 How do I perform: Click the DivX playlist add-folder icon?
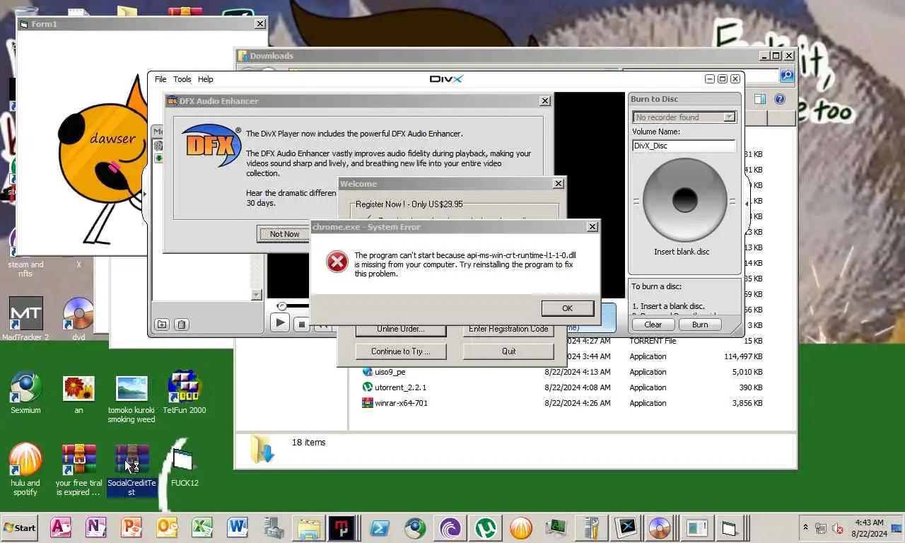tap(162, 325)
